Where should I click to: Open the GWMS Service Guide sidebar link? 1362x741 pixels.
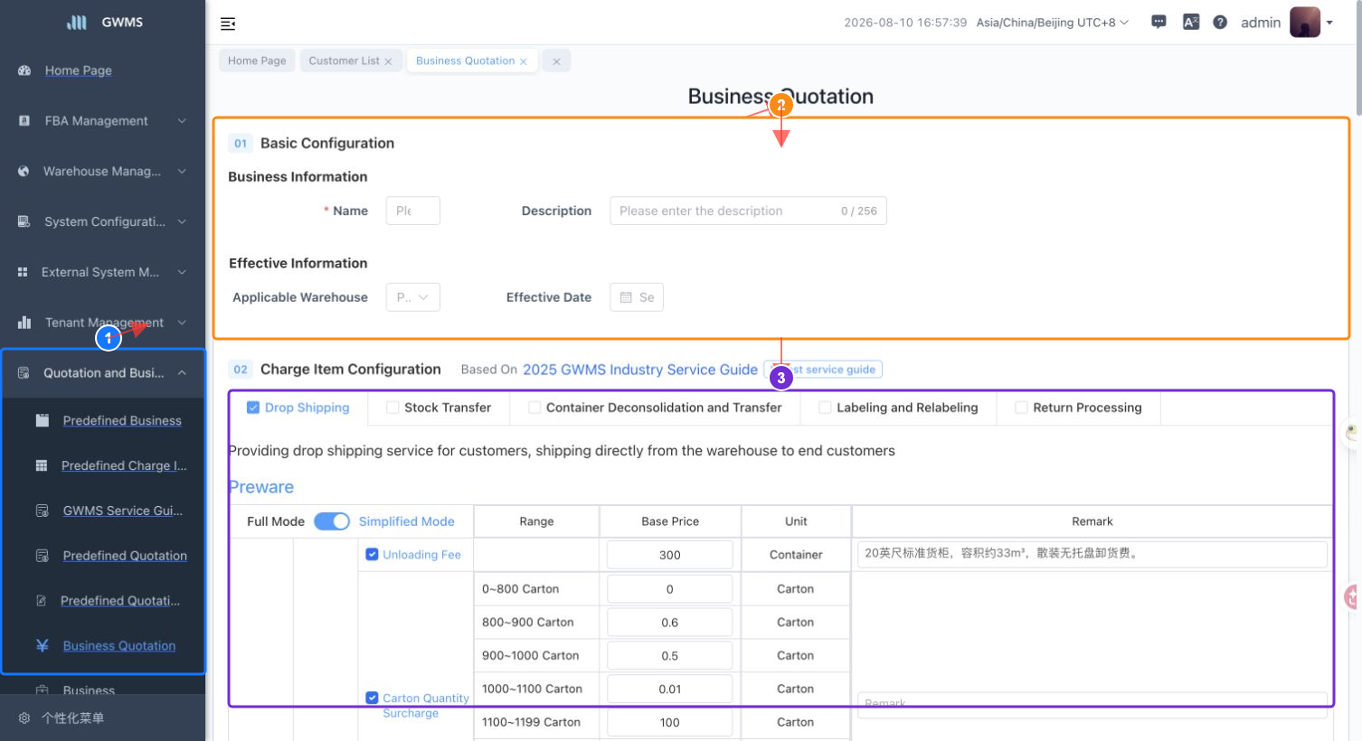click(123, 511)
